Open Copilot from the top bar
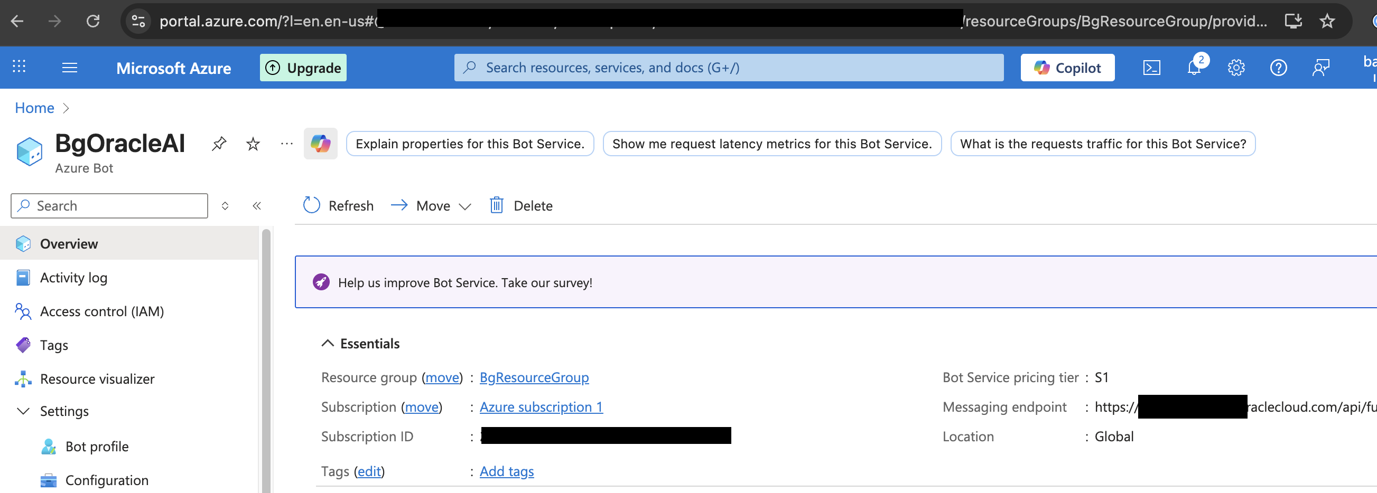Screen dimensions: 1377x493 pyautogui.click(x=1067, y=68)
